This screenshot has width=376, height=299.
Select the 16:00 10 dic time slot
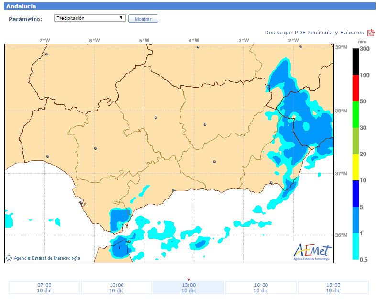tap(261, 288)
